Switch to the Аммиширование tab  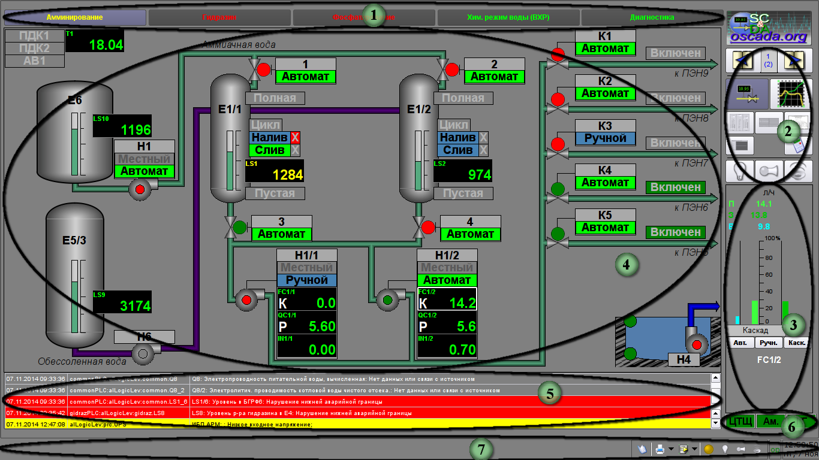tap(75, 17)
